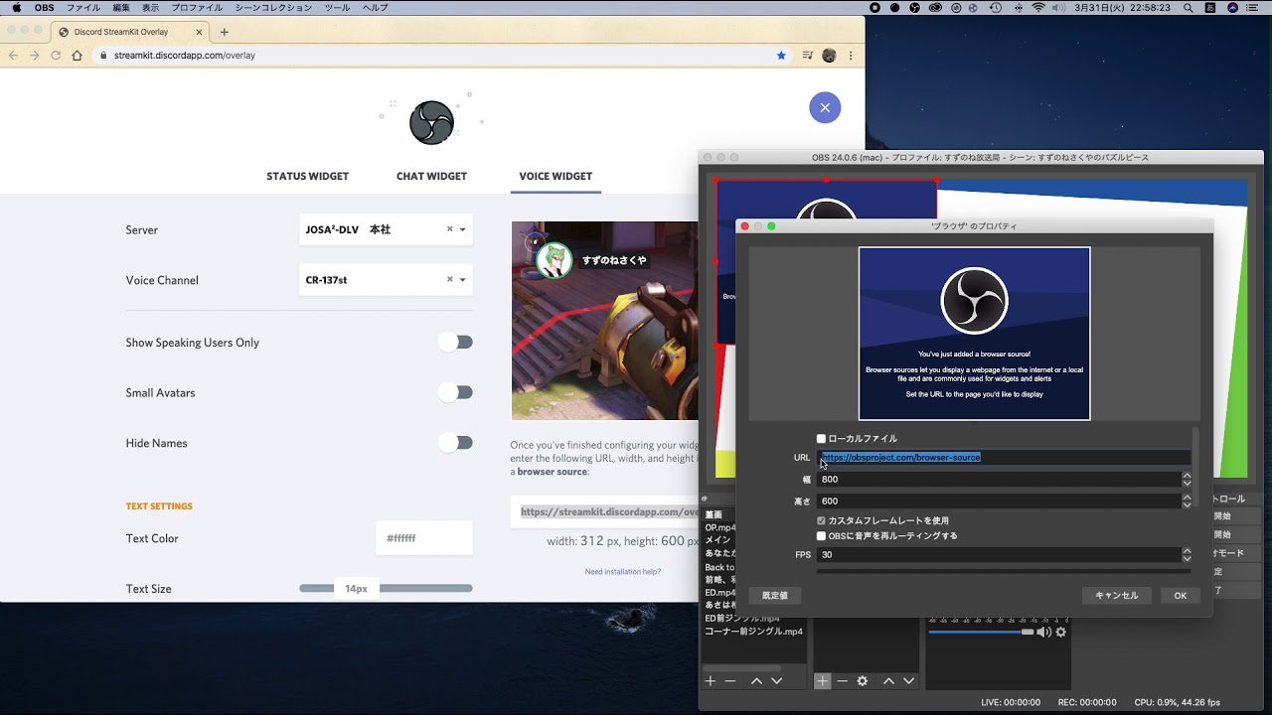Check OBSに音声を再ルーティングする checkbox
1272x715 pixels.
pos(822,536)
